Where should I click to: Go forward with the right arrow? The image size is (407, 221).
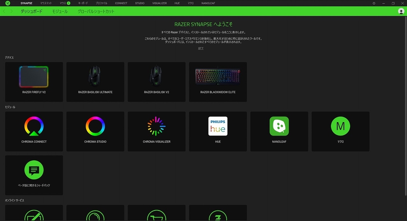[12, 11]
